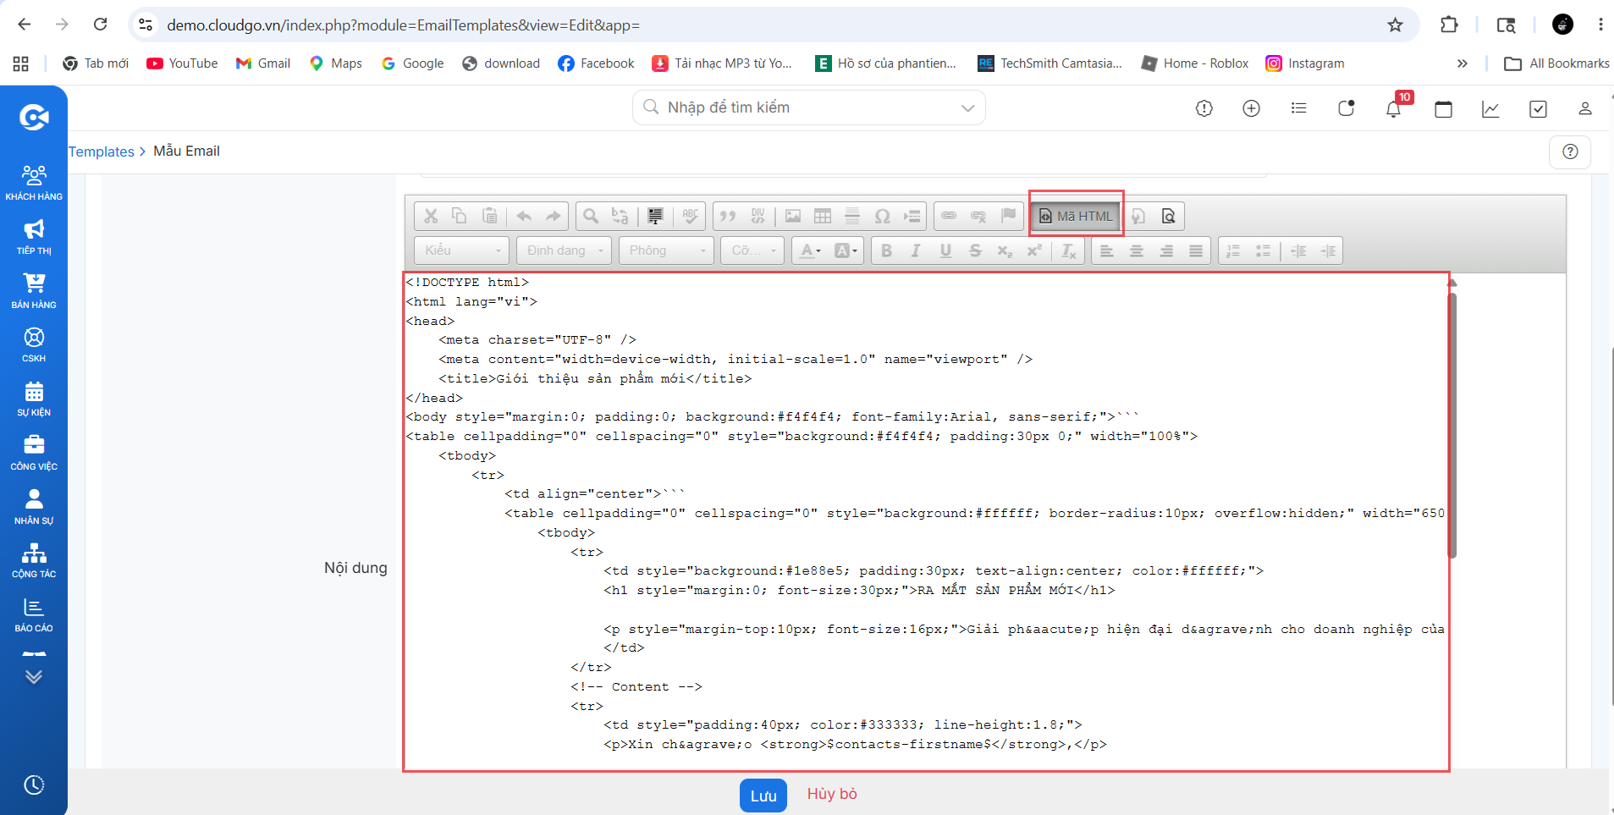Insert a block quote
This screenshot has width=1614, height=815.
[728, 216]
